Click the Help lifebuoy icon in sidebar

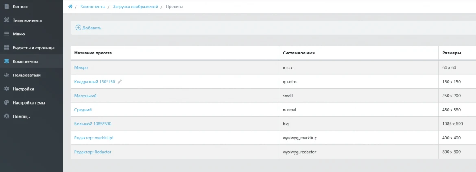[x=7, y=117]
